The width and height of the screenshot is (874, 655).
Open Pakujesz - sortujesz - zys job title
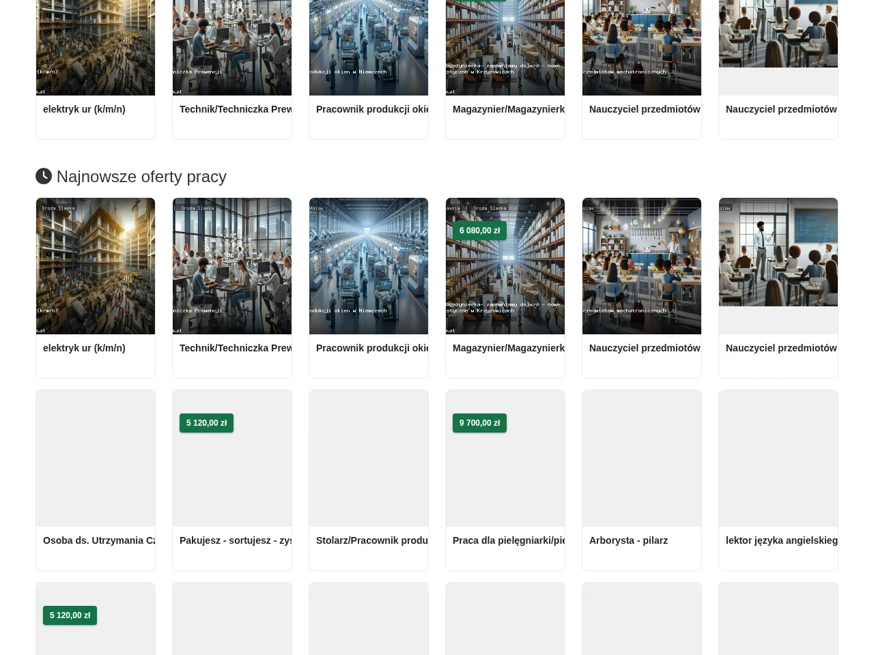click(236, 540)
